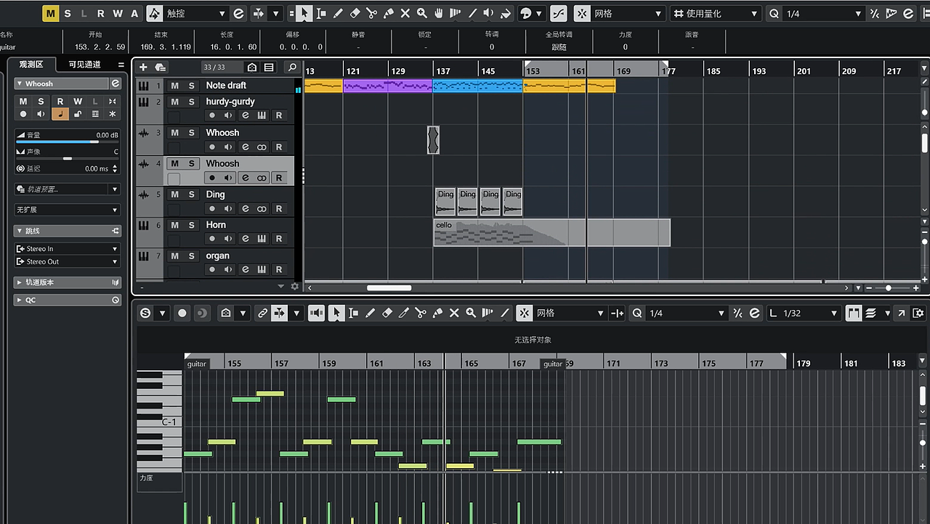The width and height of the screenshot is (930, 524).
Task: Mute the Ding track
Action: point(175,195)
